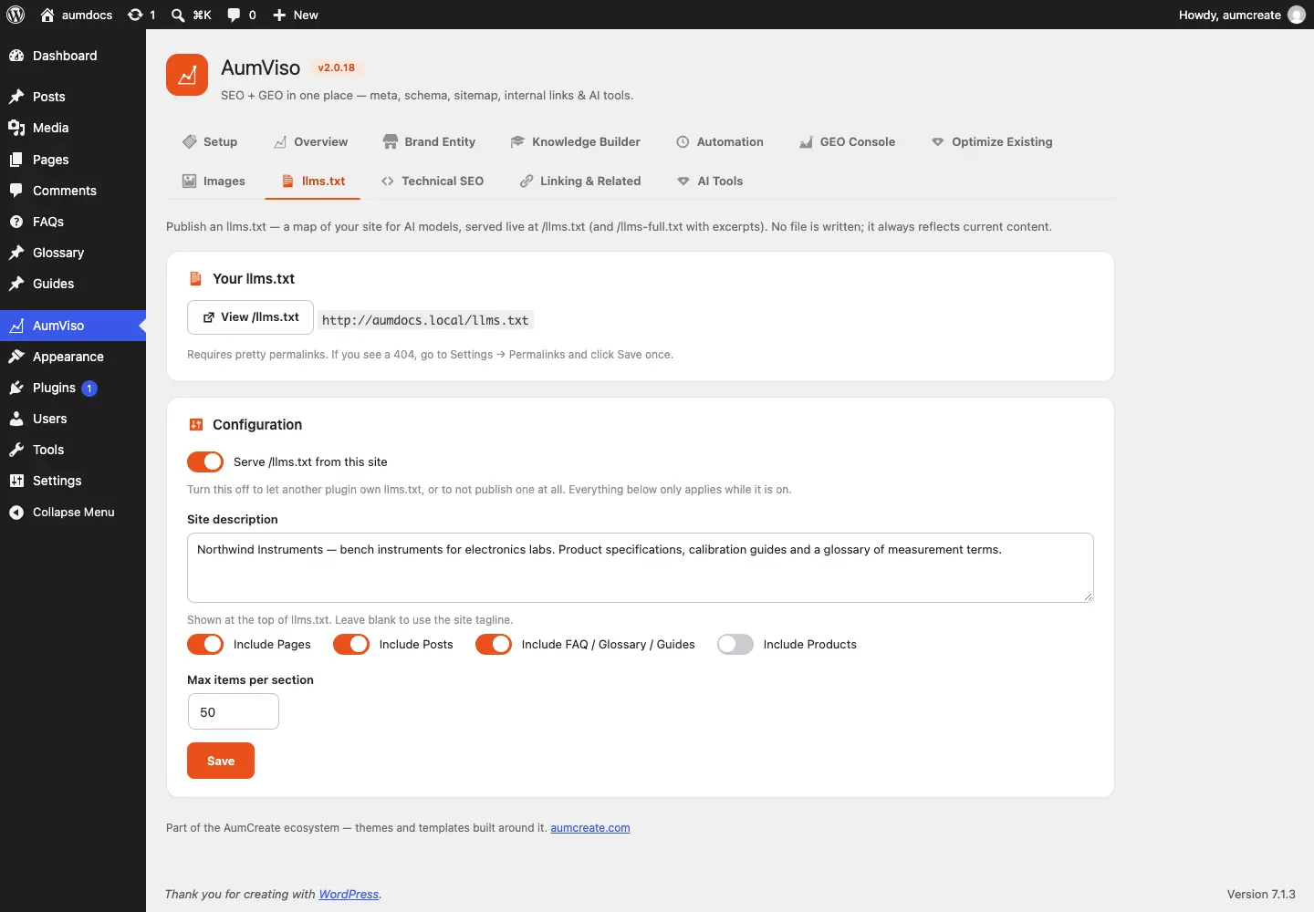Click the WordPress logo icon
The image size is (1314, 912).
(16, 15)
